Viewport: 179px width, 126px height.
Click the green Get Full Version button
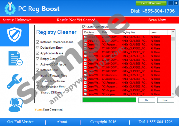pyautogui.click(x=151, y=3)
